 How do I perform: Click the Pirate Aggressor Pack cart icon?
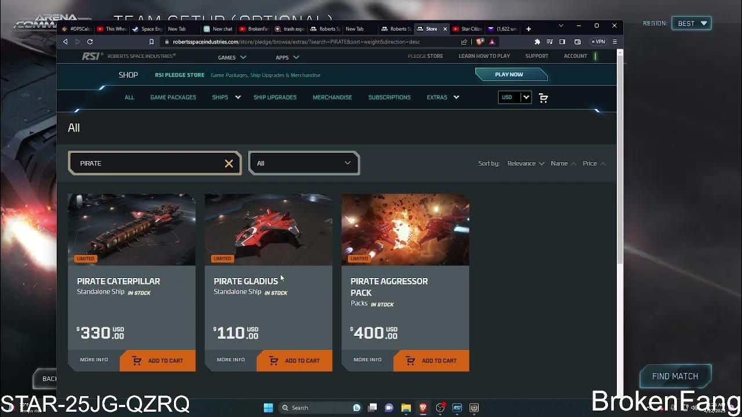(x=410, y=361)
